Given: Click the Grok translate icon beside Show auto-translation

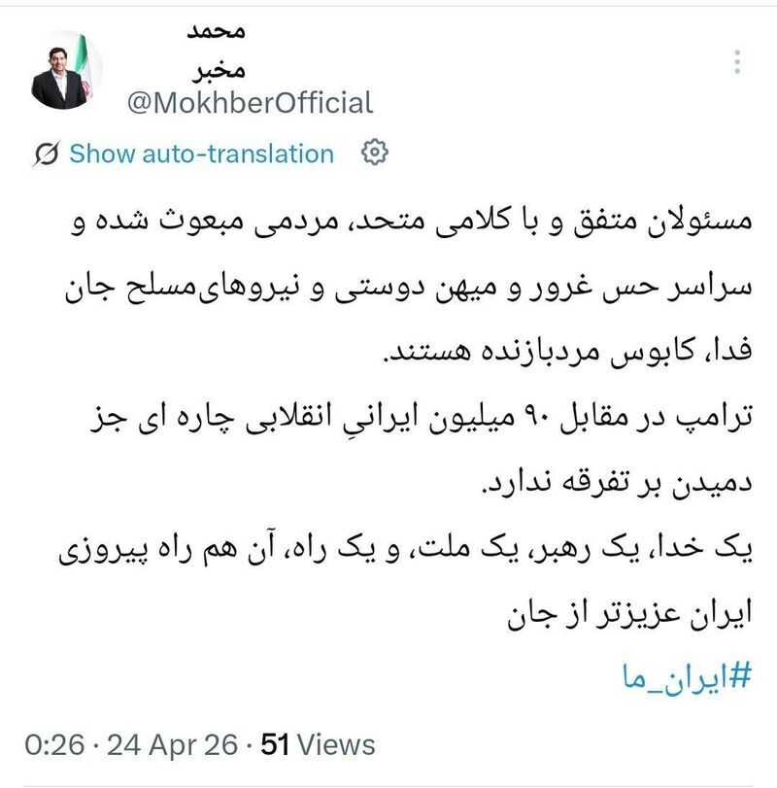Looking at the screenshot, I should [47, 154].
